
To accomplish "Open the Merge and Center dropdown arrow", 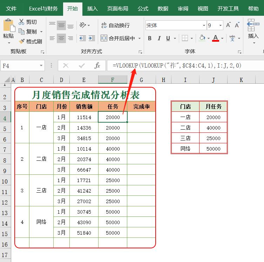I will click(x=140, y=38).
